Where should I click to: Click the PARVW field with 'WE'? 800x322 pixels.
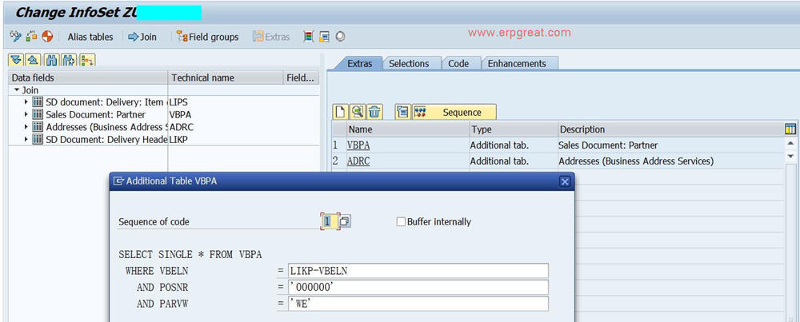[418, 304]
